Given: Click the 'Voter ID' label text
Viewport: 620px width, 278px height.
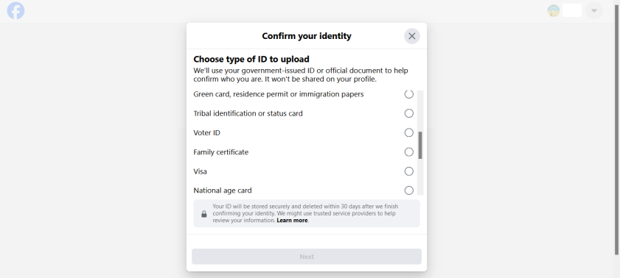Looking at the screenshot, I should 207,133.
